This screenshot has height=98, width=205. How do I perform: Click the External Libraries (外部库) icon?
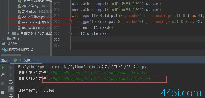[x=4, y=44]
